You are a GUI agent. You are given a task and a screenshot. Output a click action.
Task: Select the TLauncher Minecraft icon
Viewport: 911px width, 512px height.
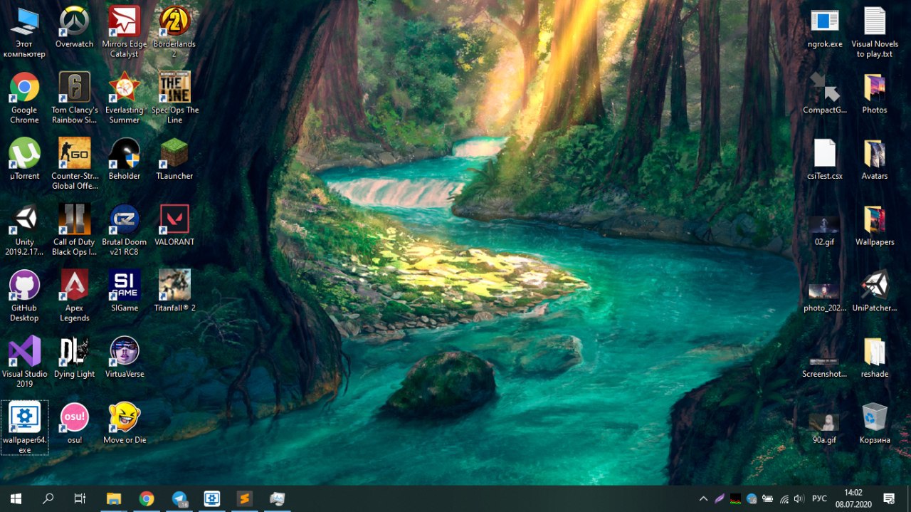174,158
